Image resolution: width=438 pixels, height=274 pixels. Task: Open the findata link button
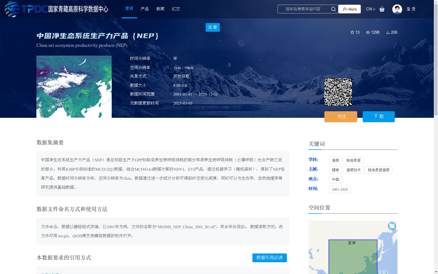pyautogui.click(x=350, y=9)
